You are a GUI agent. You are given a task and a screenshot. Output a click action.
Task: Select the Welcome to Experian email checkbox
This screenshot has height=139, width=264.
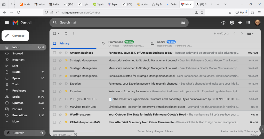[54, 91]
